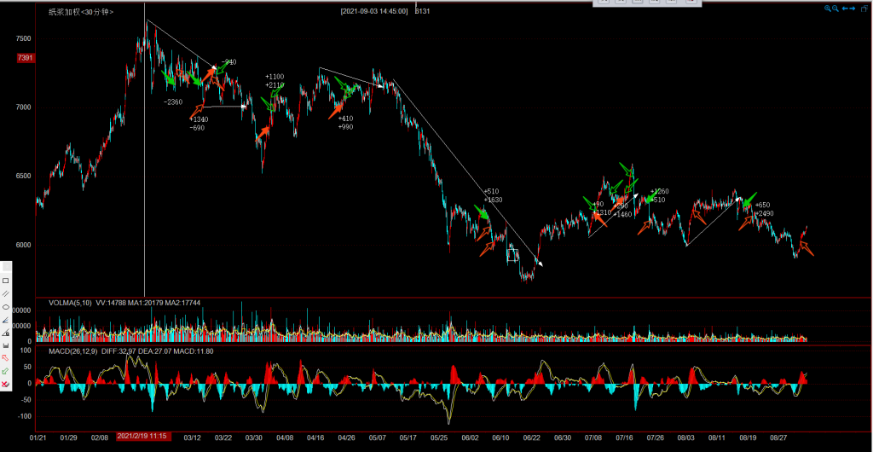The width and height of the screenshot is (873, 452).
Task: Select the ellipse drawing tool
Action: [6, 307]
